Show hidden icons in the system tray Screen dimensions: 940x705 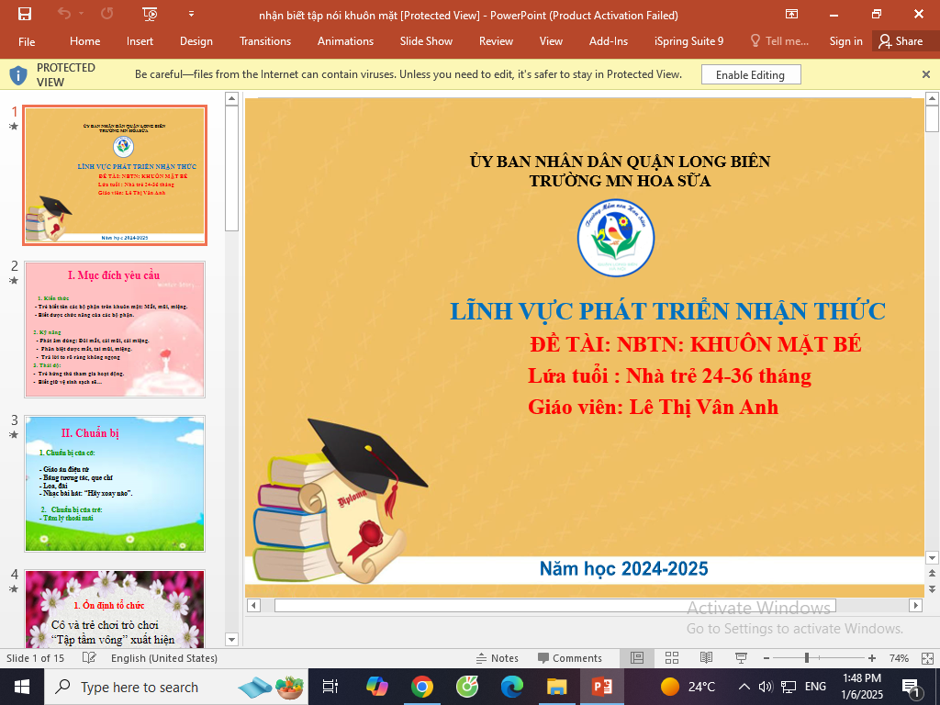tap(743, 687)
